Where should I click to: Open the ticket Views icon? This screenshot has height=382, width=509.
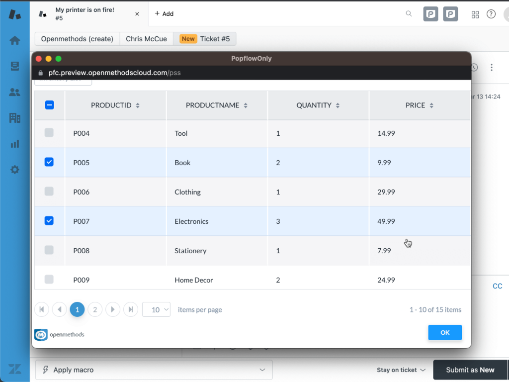15,66
